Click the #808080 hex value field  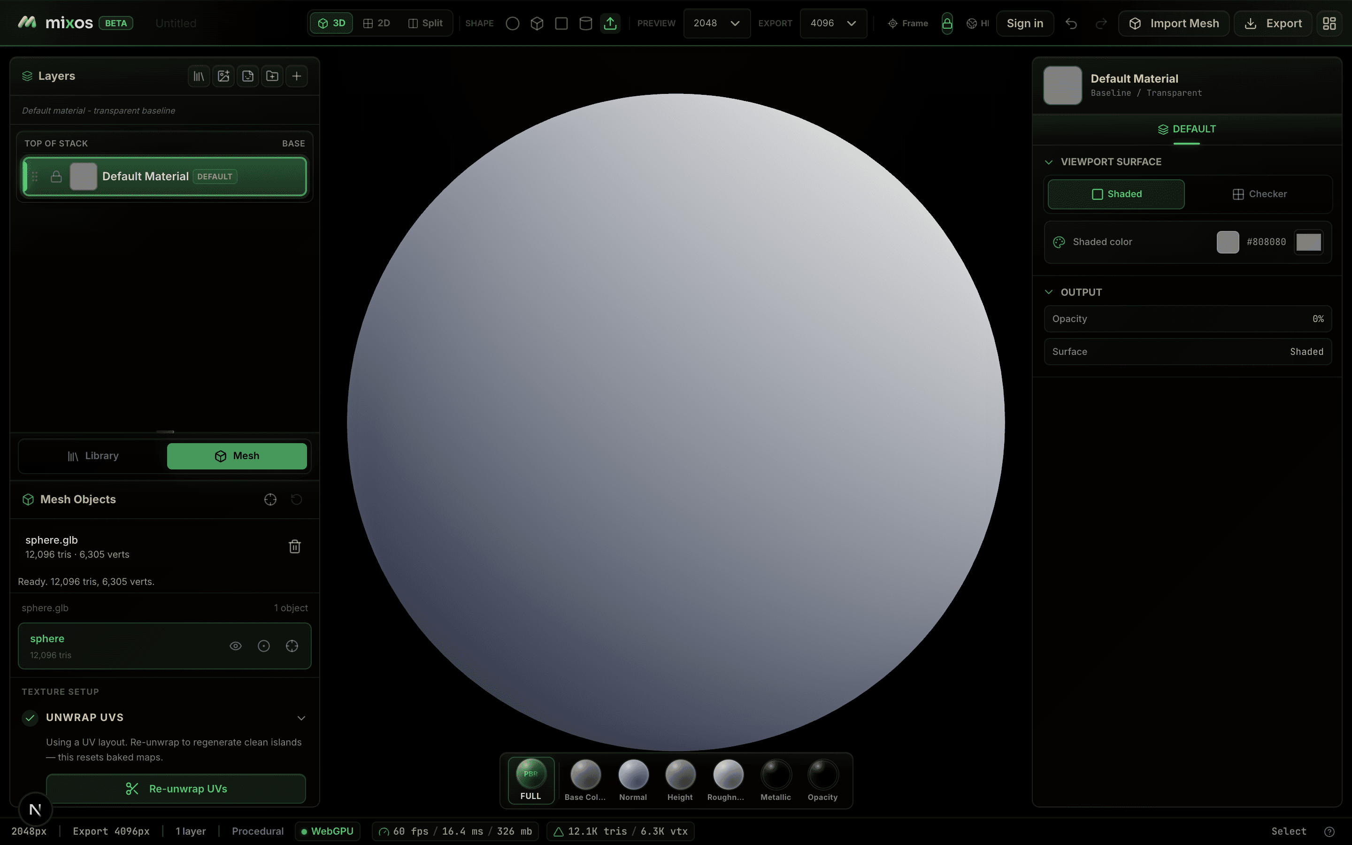point(1266,242)
